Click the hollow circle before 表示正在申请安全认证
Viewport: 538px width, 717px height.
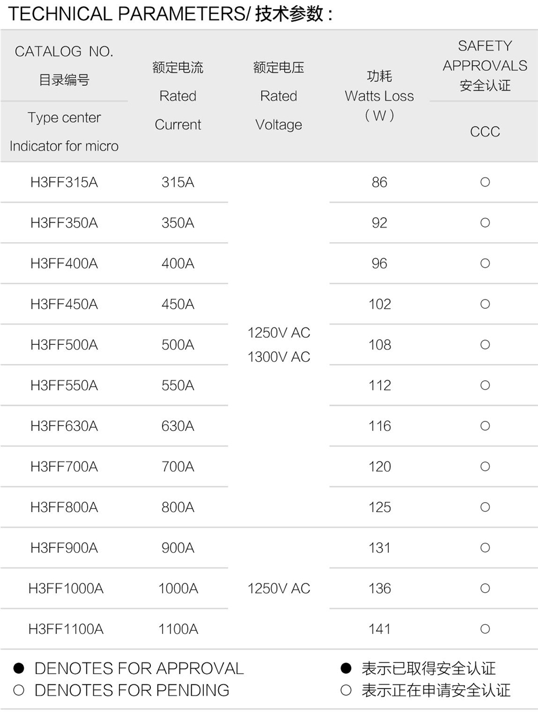pos(346,691)
